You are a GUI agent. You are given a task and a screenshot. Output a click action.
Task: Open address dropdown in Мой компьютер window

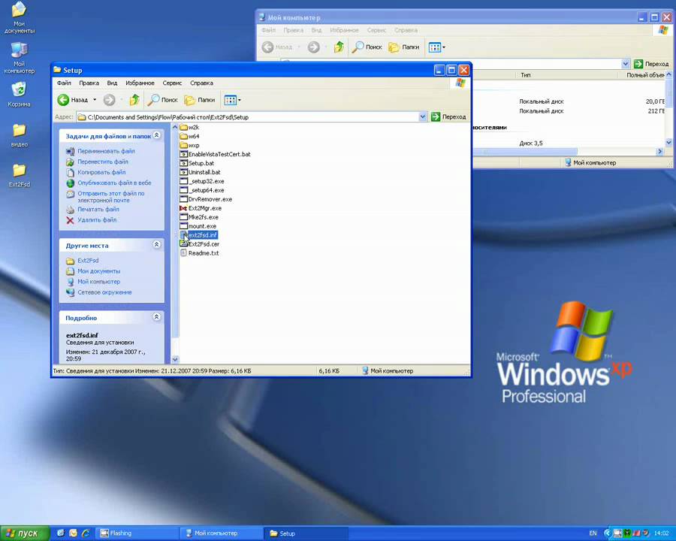point(626,64)
